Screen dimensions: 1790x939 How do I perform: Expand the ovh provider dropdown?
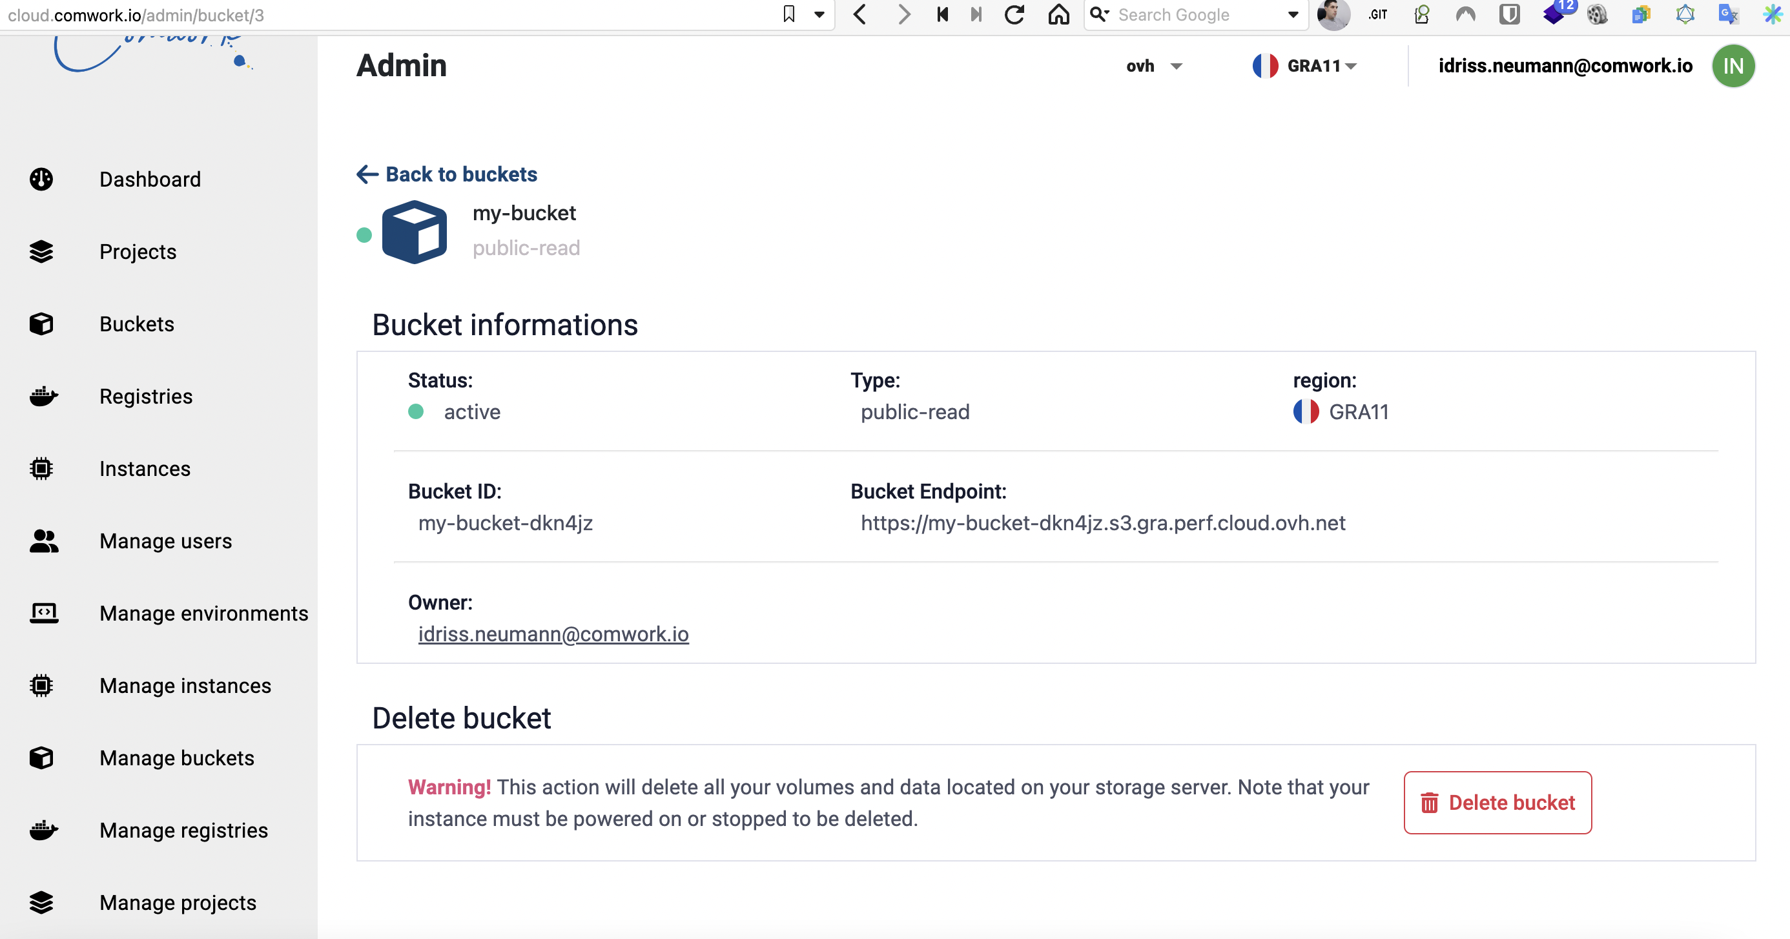[x=1154, y=66]
